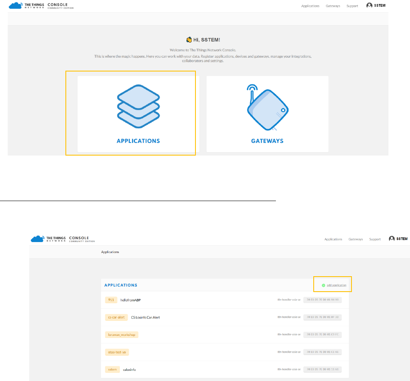Viewport: 410px width, 381px height.
Task: Go to Gateways in the top header navigation
Action: (333, 6)
